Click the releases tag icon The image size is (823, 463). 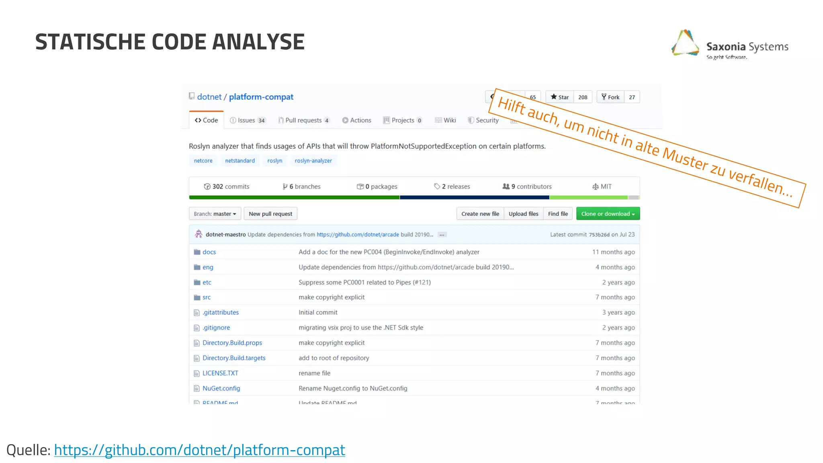pyautogui.click(x=437, y=186)
